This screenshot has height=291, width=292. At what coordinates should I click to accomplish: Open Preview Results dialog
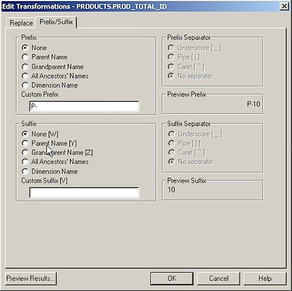[31, 278]
